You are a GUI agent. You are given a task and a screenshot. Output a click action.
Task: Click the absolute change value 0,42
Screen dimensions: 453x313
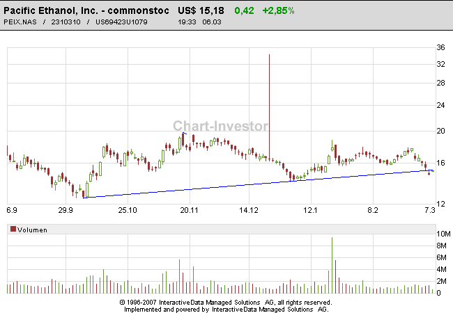pyautogui.click(x=244, y=10)
